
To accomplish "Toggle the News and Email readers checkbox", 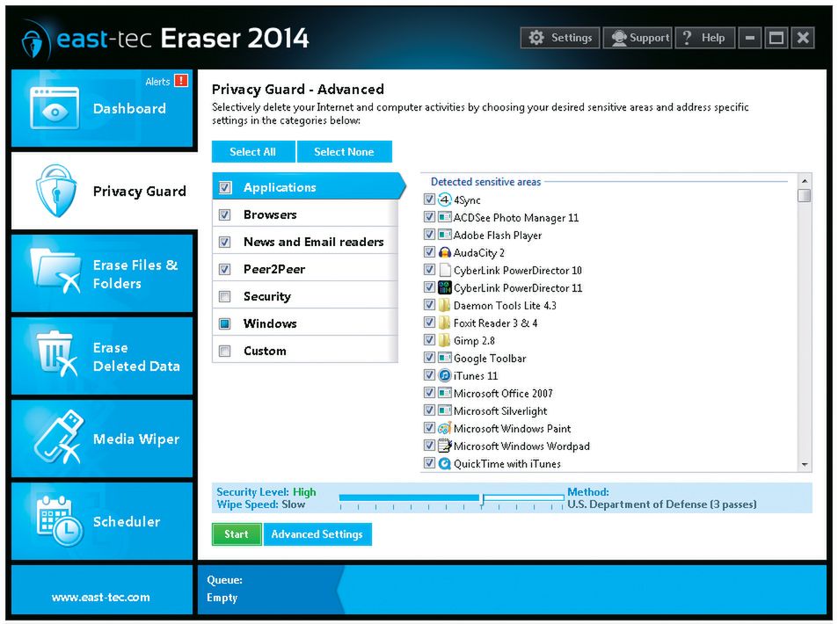I will click(225, 242).
